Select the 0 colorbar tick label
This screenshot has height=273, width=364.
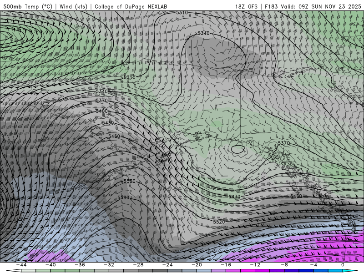pos(343,265)
